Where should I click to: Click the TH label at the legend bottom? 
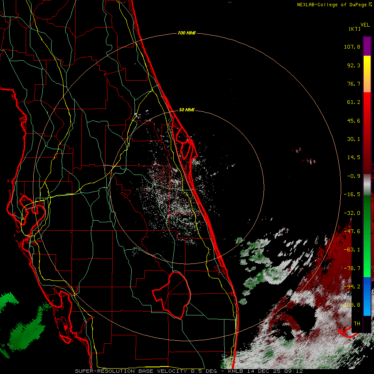[357, 324]
